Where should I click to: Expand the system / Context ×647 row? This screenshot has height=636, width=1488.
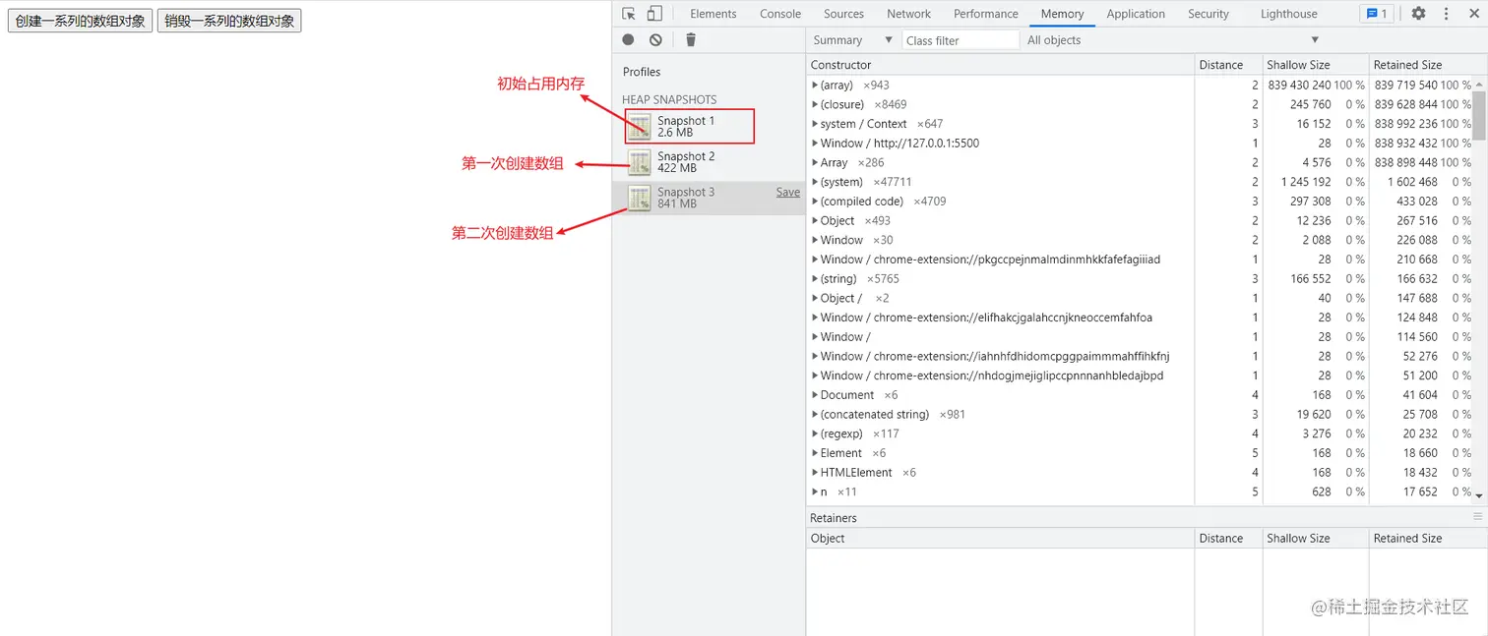click(815, 124)
